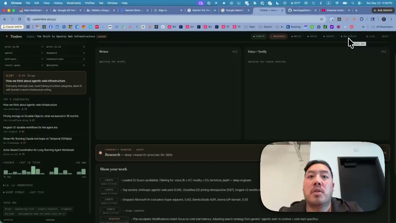Open the 'Backing' bookmarks folder
Screen dimensions: 396x223
click(x=293, y=27)
